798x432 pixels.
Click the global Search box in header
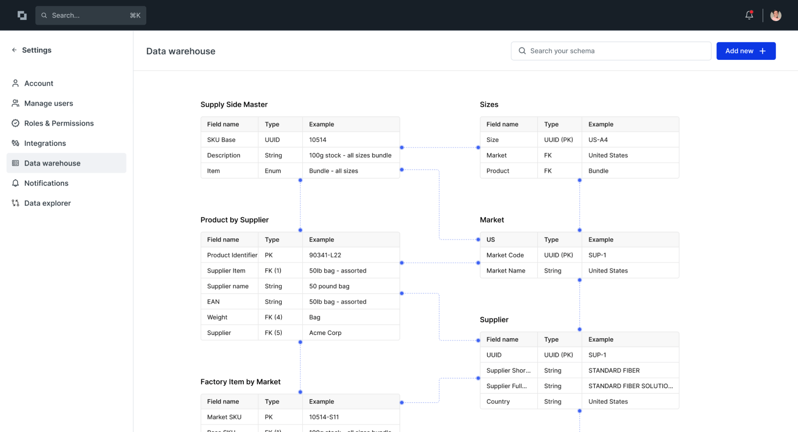tap(91, 16)
